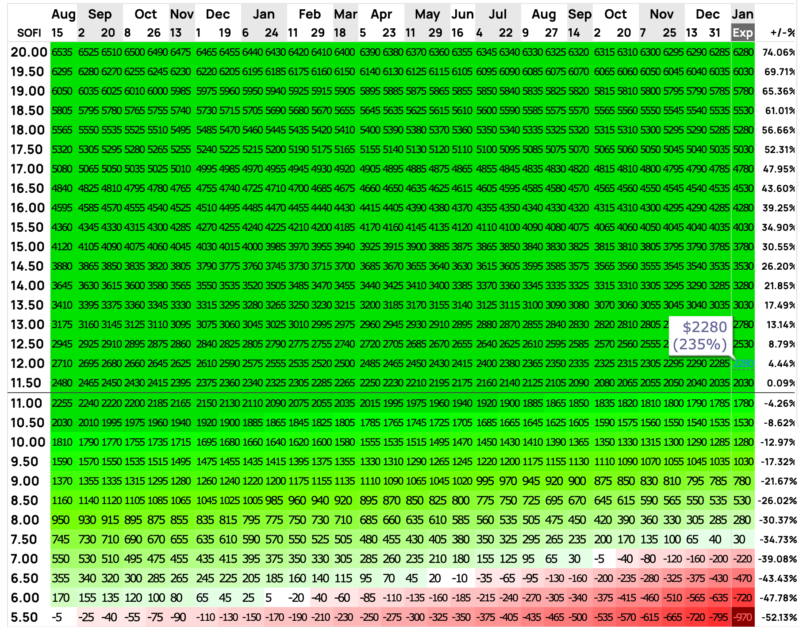Click the 4200 cell in the 15.50 row
799x627 pixels.
(322, 227)
